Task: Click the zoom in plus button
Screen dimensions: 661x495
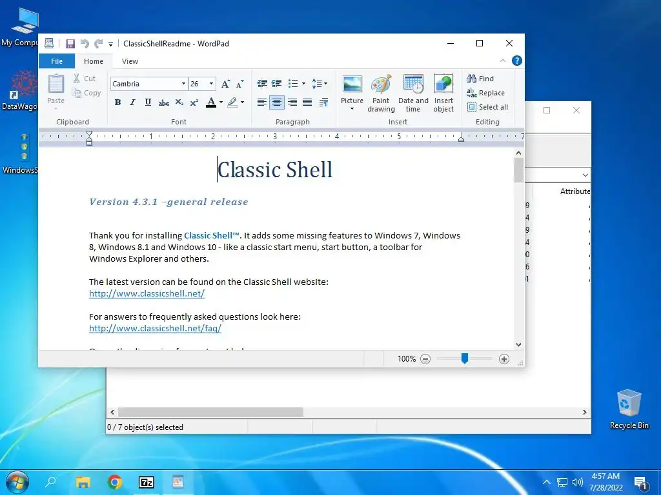Action: click(x=503, y=359)
